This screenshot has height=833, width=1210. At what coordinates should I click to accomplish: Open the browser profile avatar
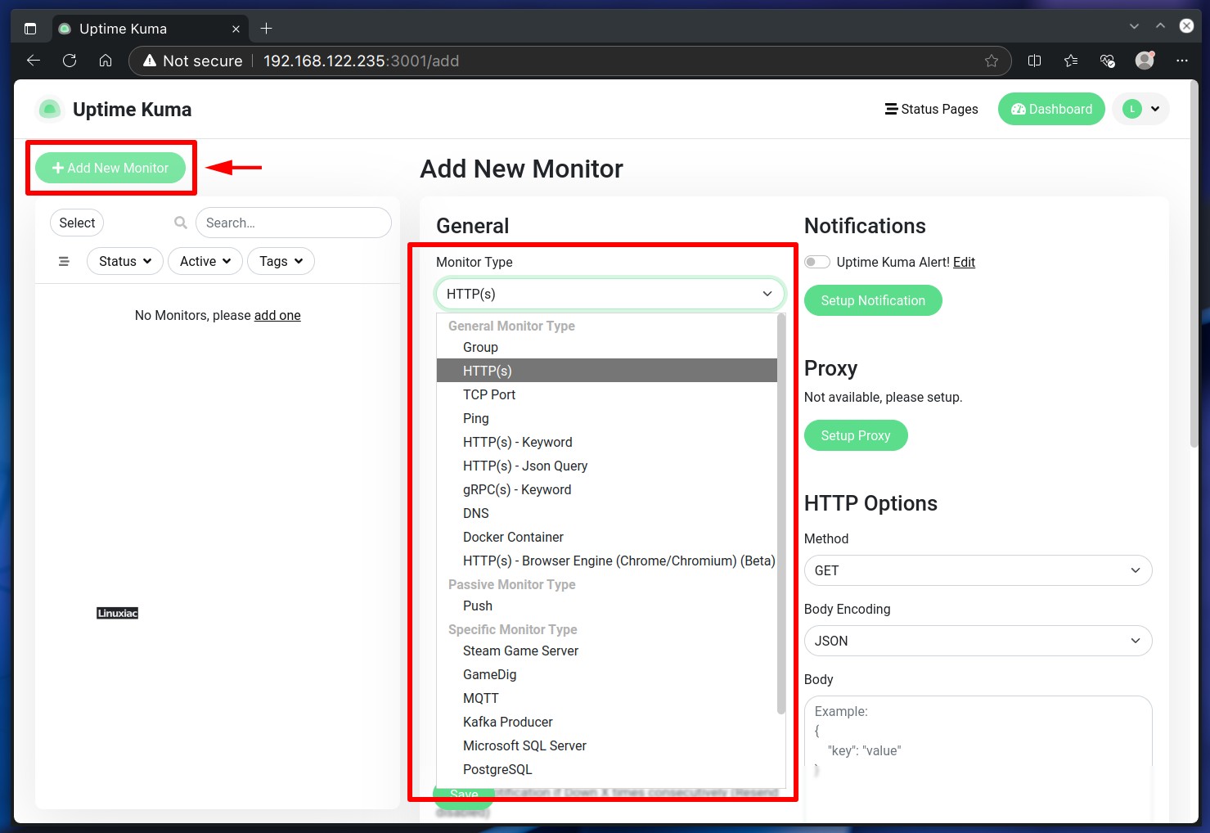1145,61
